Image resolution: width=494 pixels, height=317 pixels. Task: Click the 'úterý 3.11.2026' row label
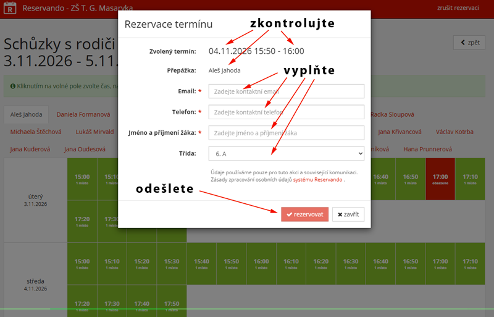(35, 200)
